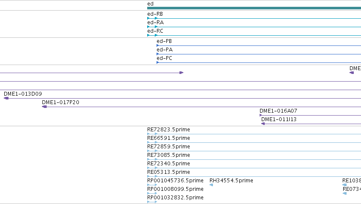Open the ed-RB transcript label

tap(155, 14)
